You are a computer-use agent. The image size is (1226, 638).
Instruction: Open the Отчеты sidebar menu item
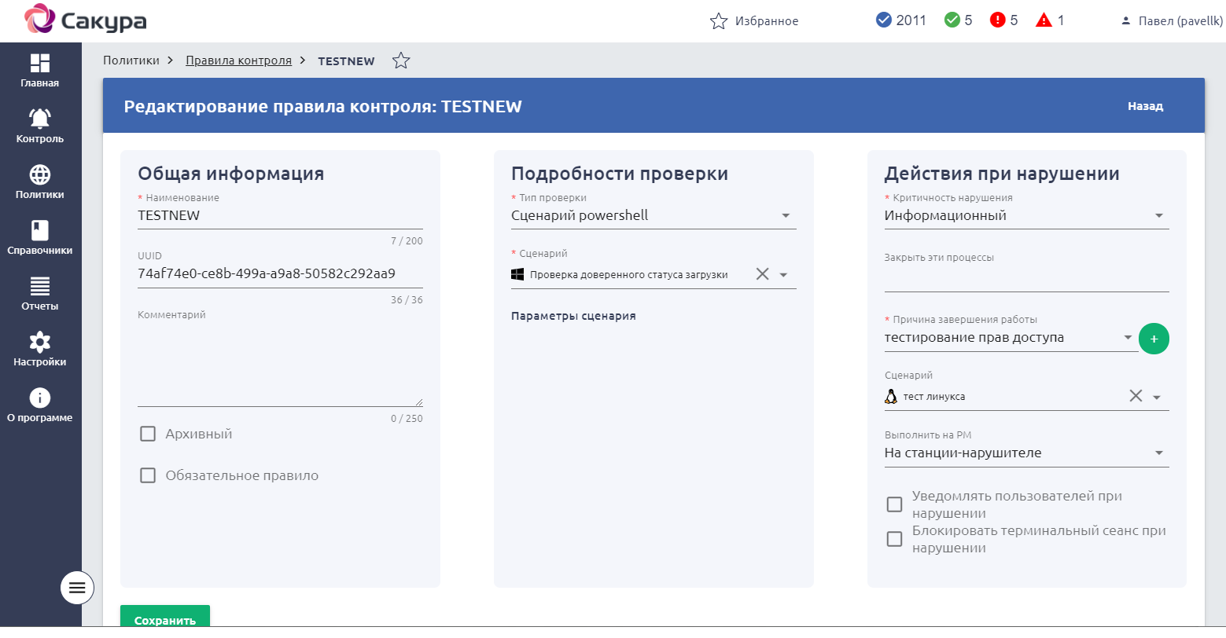click(40, 293)
